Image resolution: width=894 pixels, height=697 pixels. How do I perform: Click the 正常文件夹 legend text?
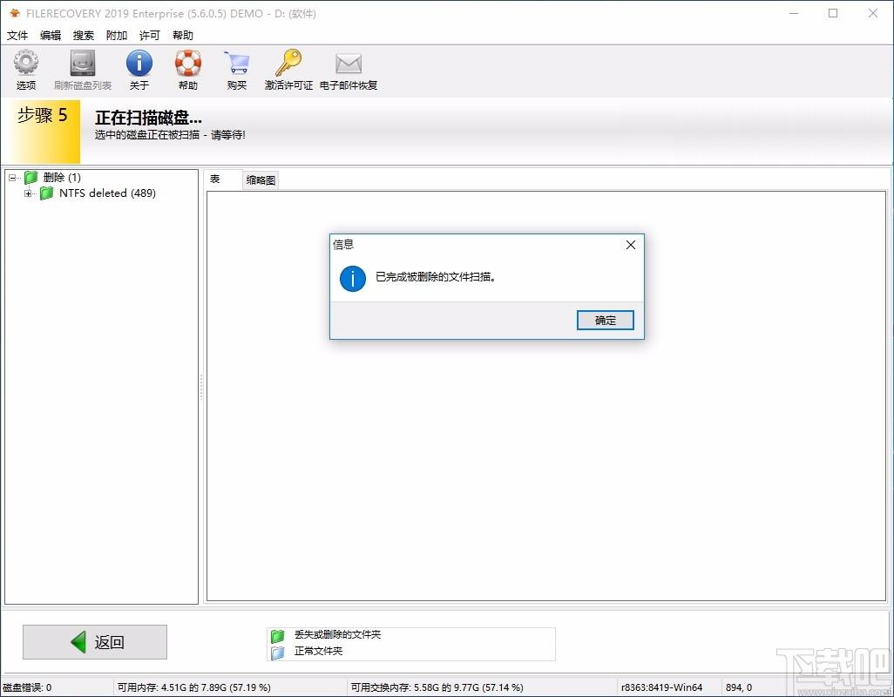(318, 651)
